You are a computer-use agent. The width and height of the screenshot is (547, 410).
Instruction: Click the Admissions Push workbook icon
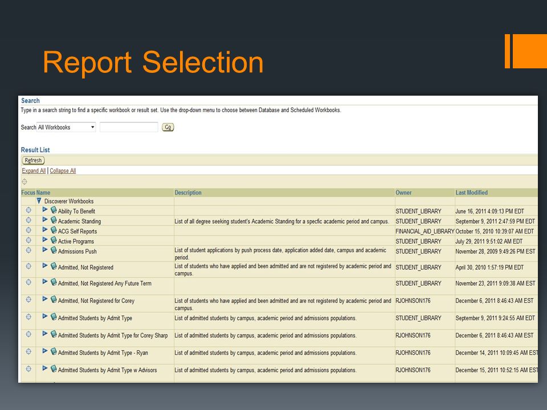54,250
